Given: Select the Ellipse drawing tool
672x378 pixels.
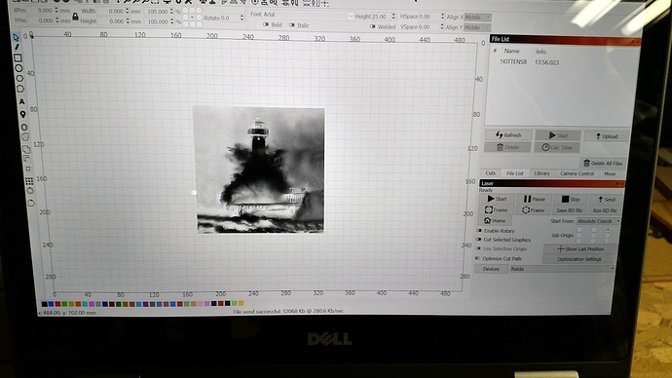Looking at the screenshot, I should tap(19, 68).
